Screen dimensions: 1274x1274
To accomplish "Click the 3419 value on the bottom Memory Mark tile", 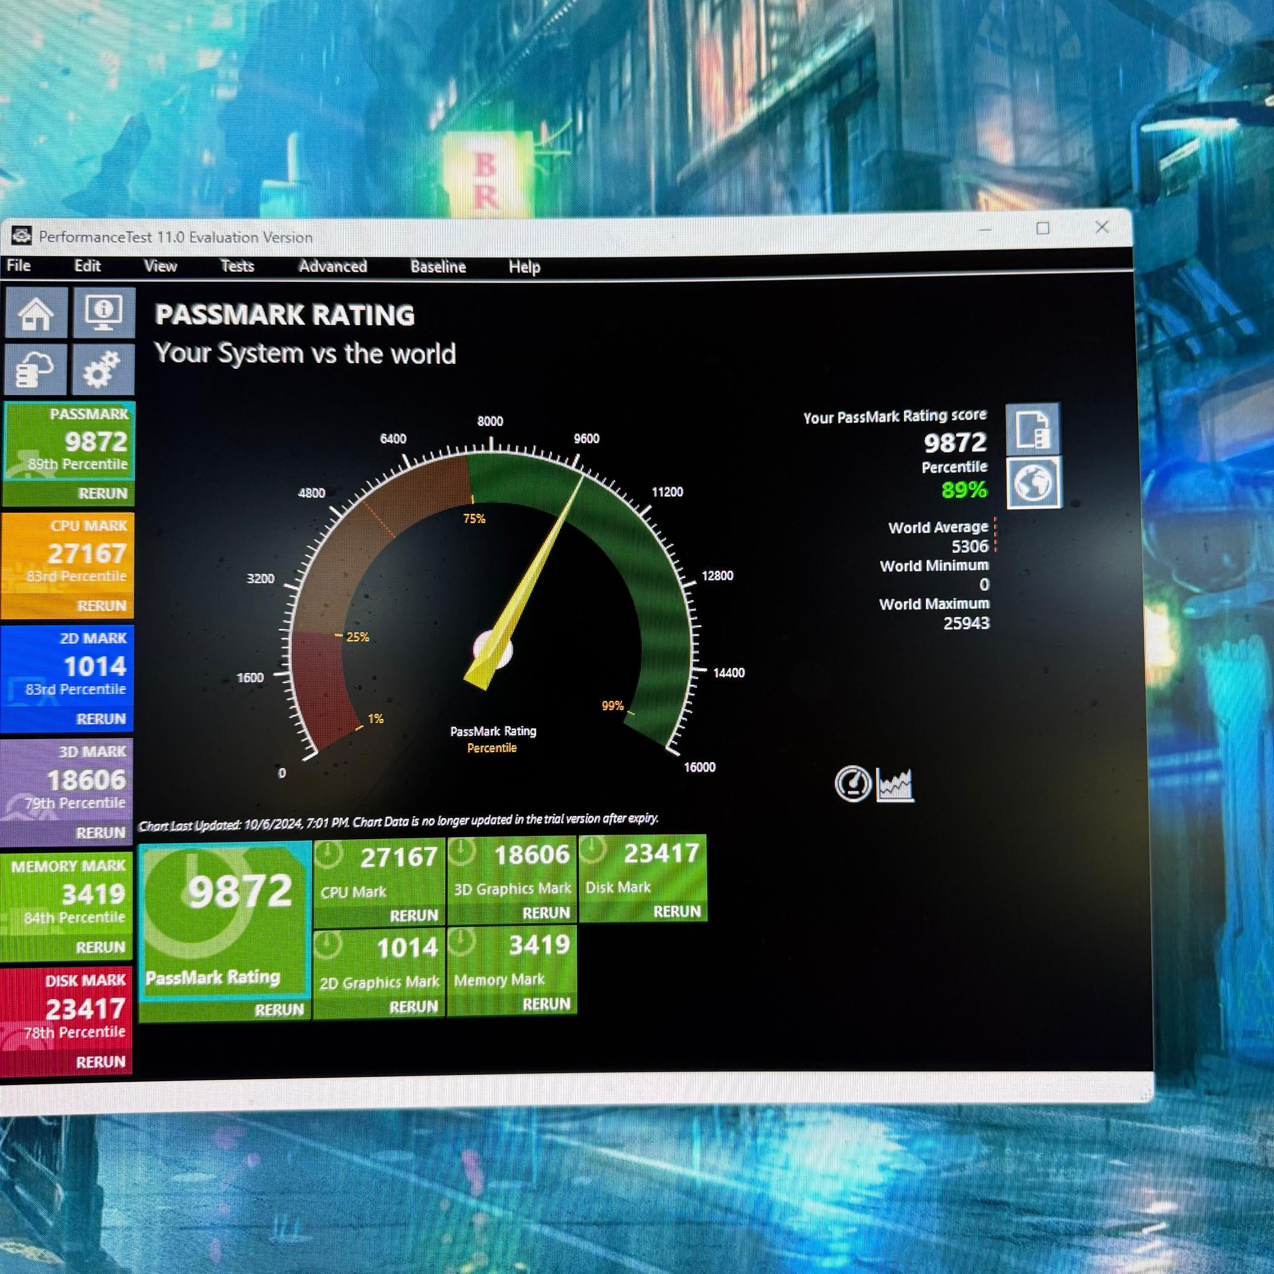I will pos(539,945).
